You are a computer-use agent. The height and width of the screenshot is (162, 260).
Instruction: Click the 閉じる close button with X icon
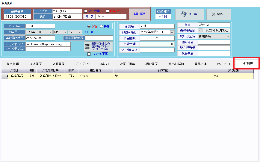coord(219,14)
